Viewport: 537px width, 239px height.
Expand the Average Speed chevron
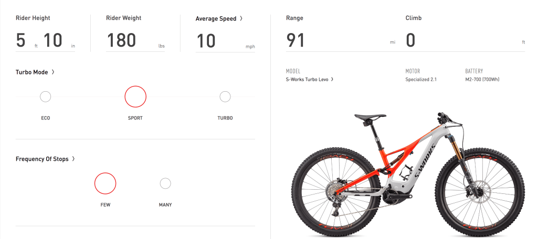point(241,18)
